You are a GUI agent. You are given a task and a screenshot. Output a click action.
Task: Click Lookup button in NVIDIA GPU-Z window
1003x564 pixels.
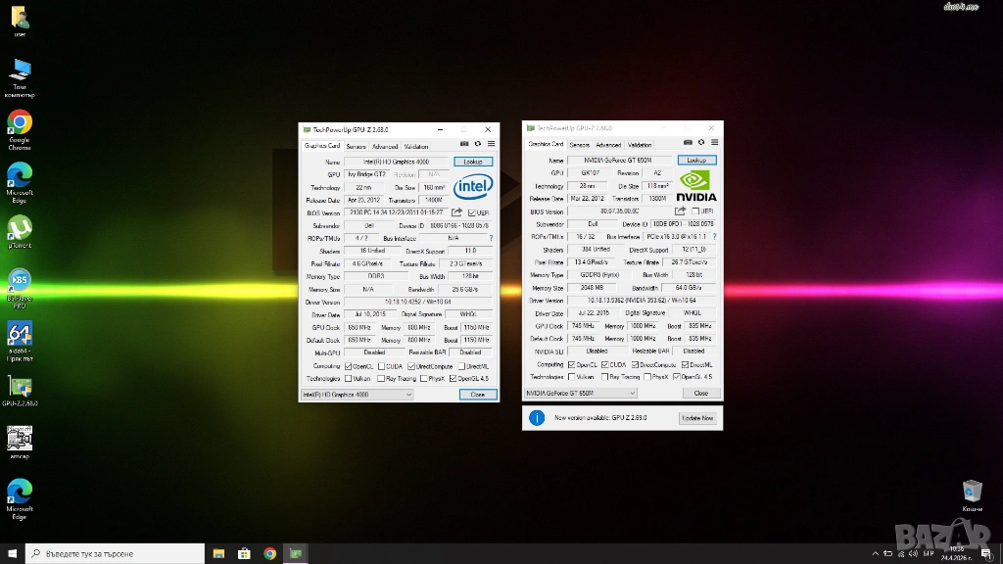[696, 160]
